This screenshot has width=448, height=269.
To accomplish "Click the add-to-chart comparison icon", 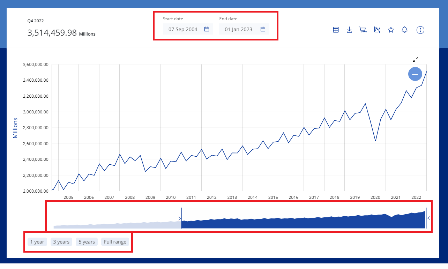I will pos(377,30).
